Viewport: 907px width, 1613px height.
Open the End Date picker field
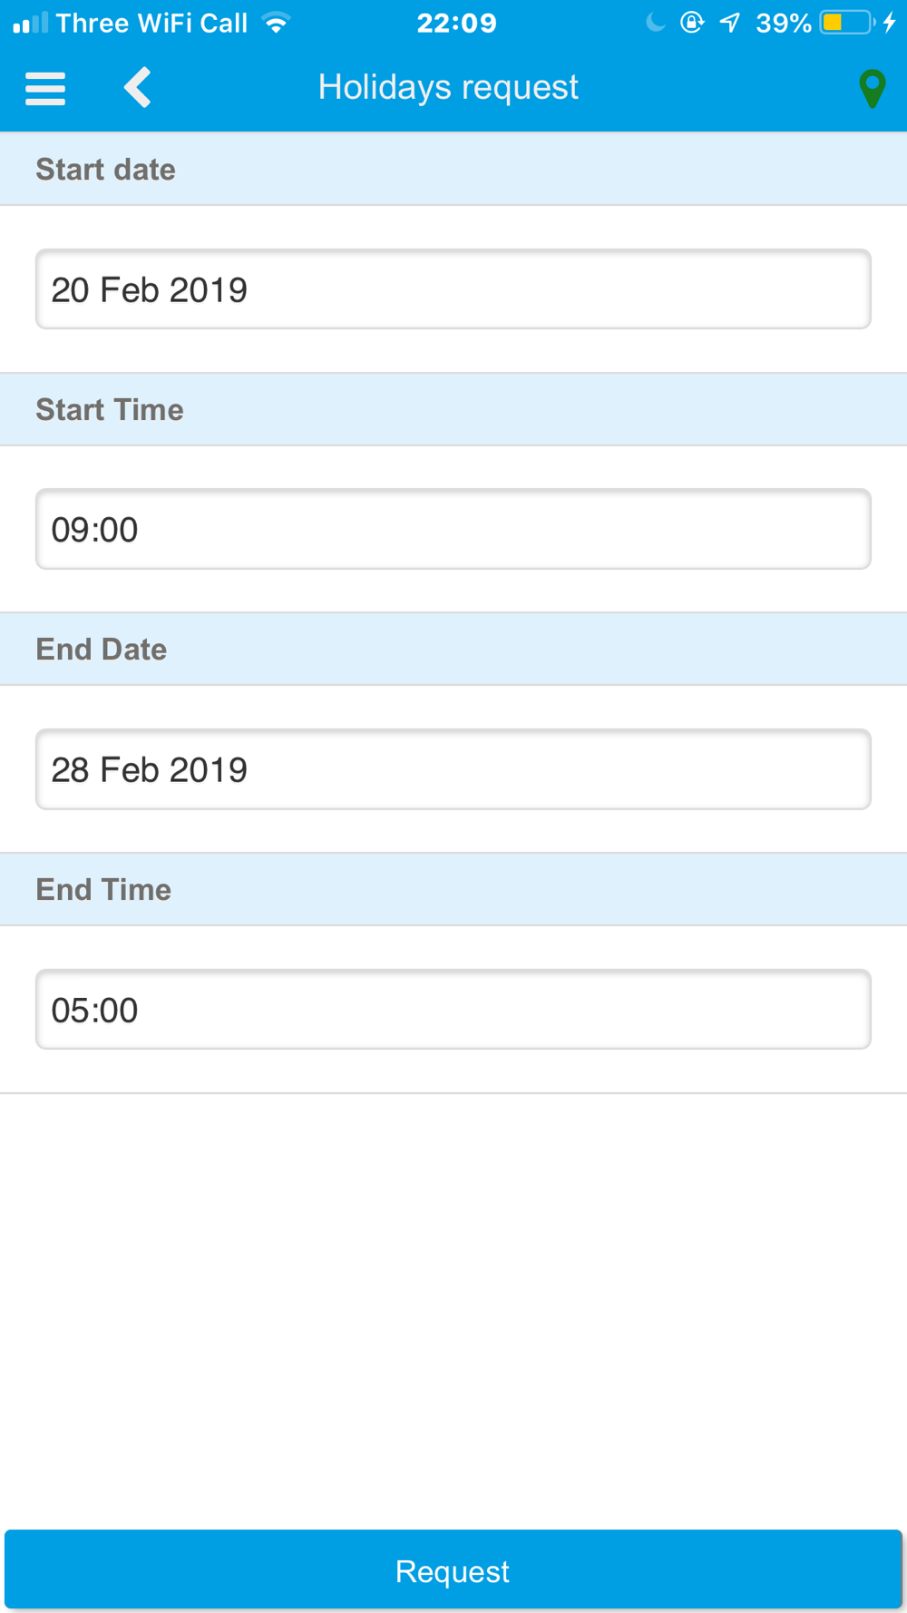[453, 769]
